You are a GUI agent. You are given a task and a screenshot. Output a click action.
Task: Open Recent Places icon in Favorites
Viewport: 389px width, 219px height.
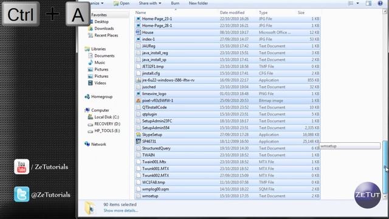[91, 35]
